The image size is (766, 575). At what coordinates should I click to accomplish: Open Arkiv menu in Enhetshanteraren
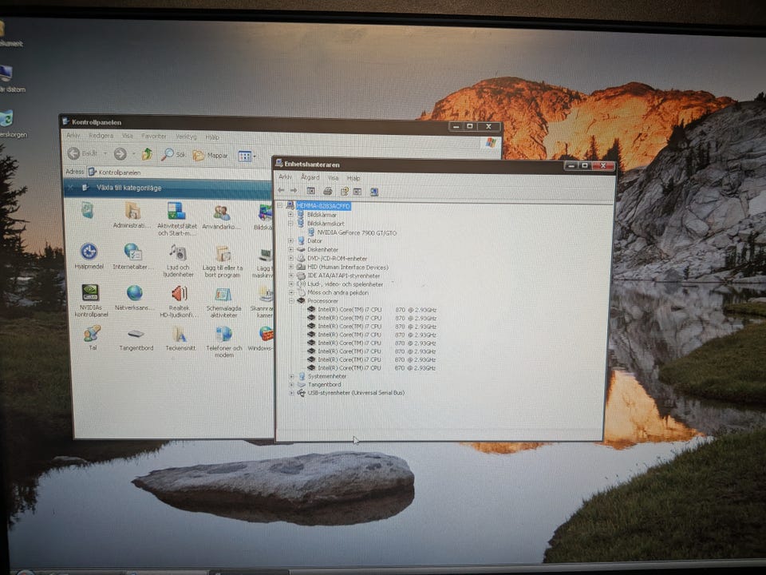pos(286,177)
